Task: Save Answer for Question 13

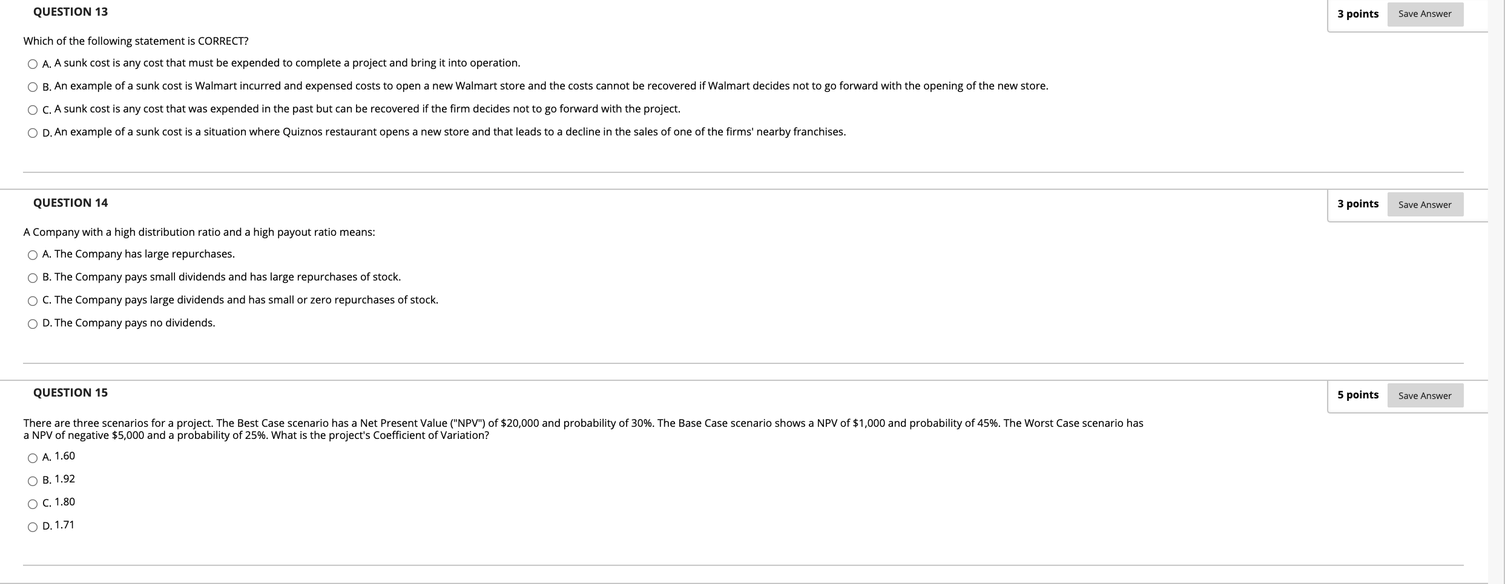Action: (x=1425, y=13)
